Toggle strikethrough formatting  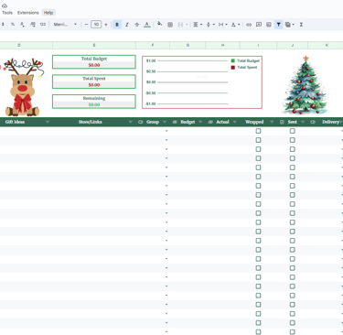pyautogui.click(x=137, y=25)
